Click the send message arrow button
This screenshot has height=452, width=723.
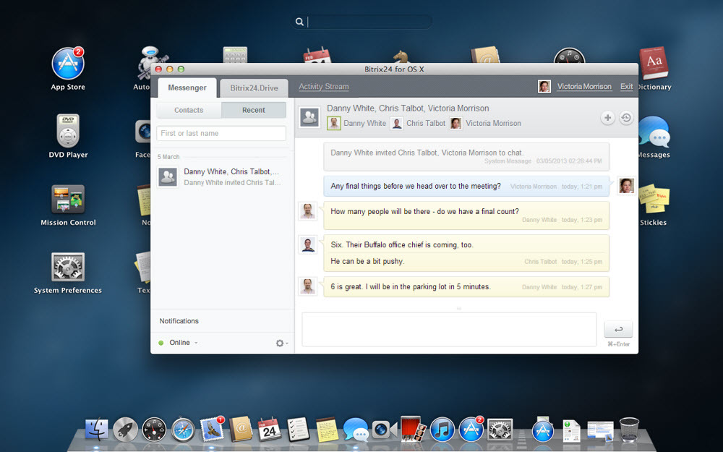pos(618,329)
